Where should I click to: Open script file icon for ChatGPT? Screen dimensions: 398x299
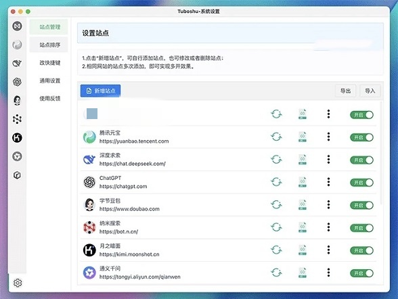click(x=303, y=182)
